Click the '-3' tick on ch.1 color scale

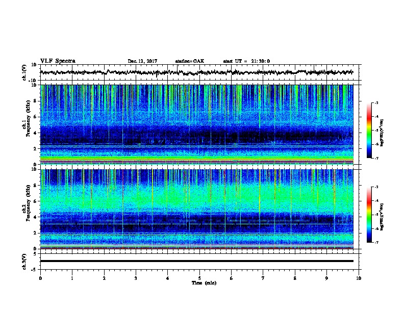[x=376, y=102]
